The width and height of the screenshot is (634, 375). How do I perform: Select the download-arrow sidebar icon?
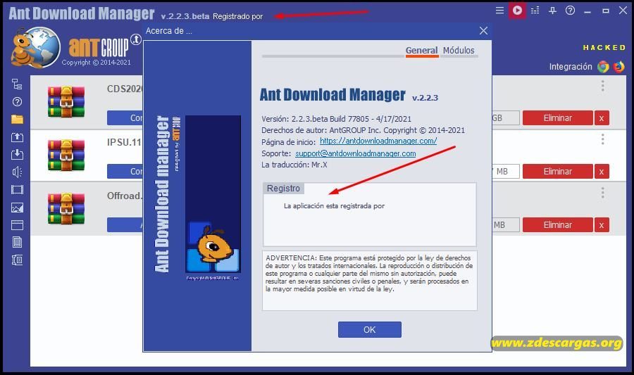(17, 155)
